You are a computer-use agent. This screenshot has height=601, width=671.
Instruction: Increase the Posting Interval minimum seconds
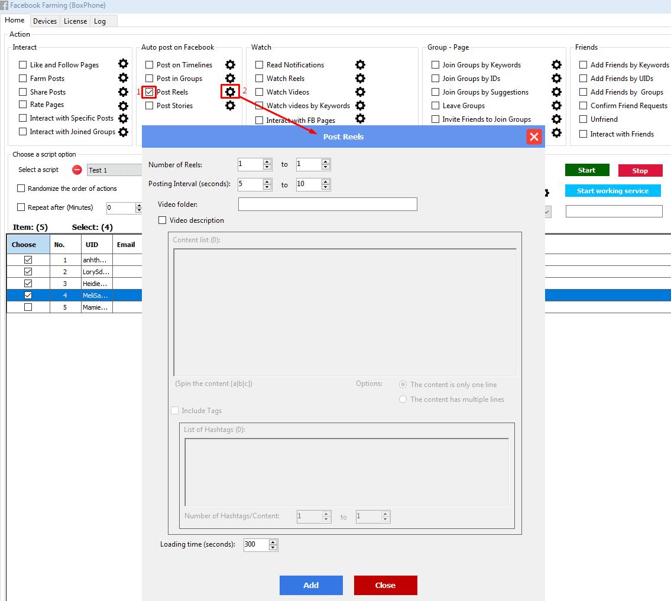click(x=267, y=182)
